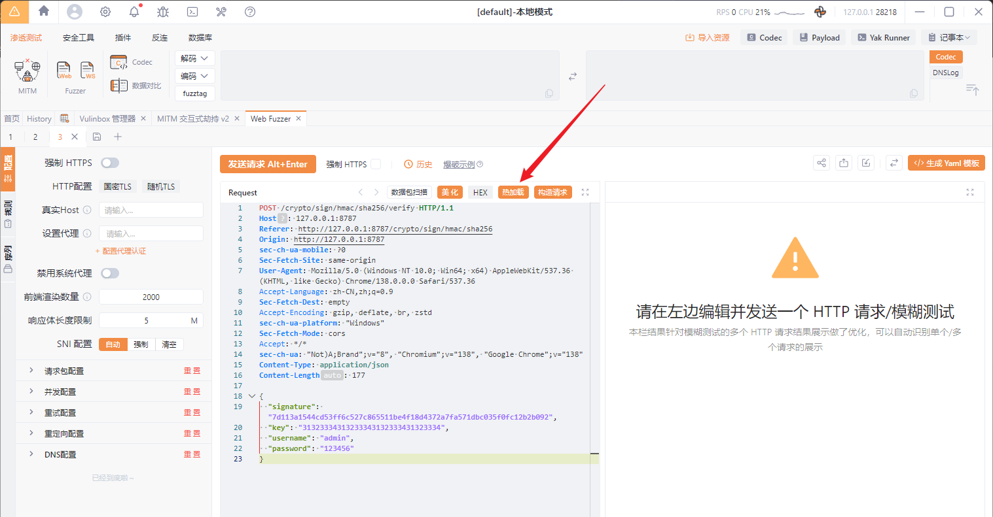Toggle the 强制 HTTPS switch in config panel

pyautogui.click(x=110, y=163)
